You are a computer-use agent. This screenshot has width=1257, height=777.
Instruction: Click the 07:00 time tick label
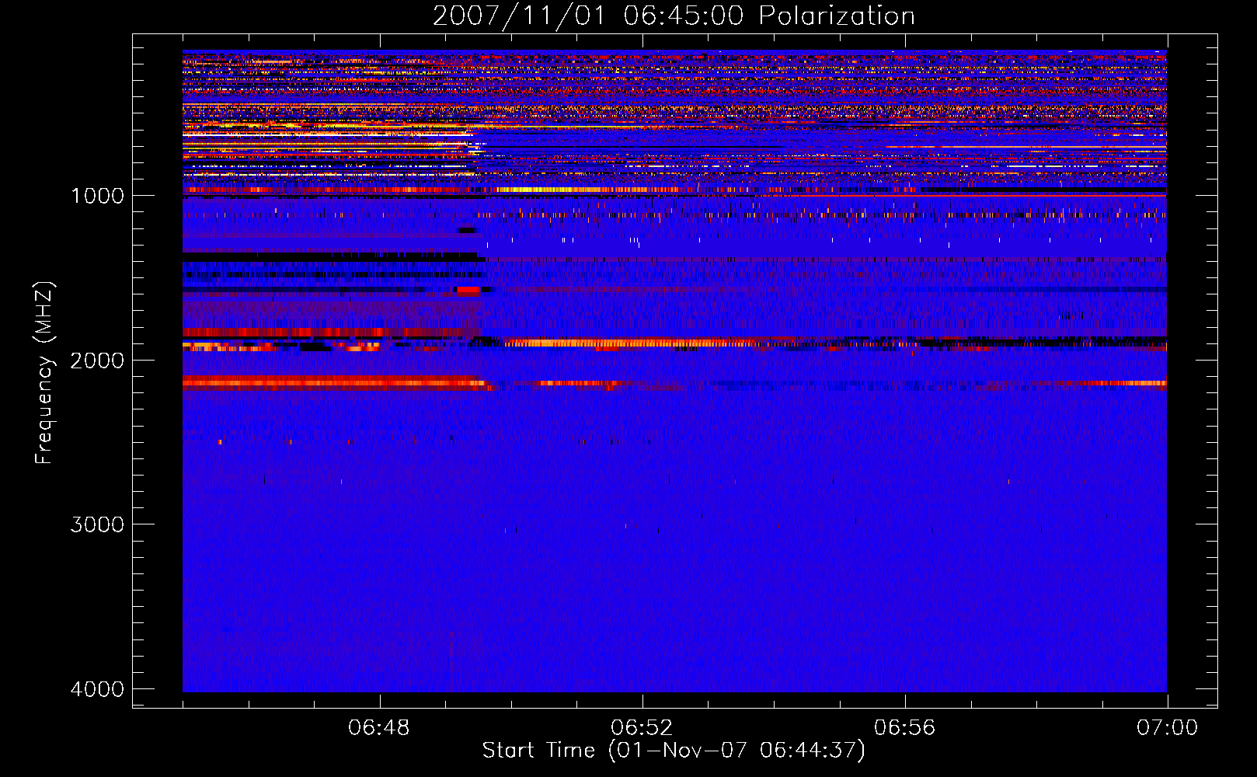pos(1167,728)
